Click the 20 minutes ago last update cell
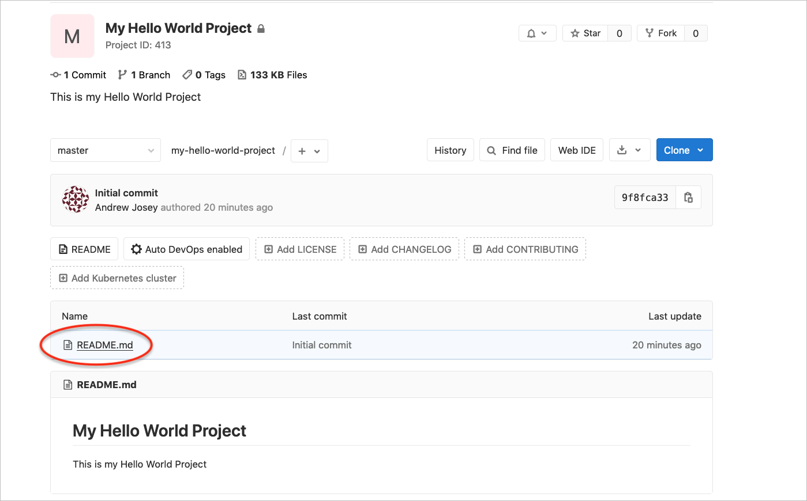Image resolution: width=807 pixels, height=501 pixels. pos(667,345)
